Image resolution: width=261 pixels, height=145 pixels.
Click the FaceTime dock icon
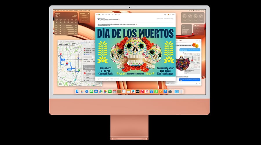[x=110, y=92]
